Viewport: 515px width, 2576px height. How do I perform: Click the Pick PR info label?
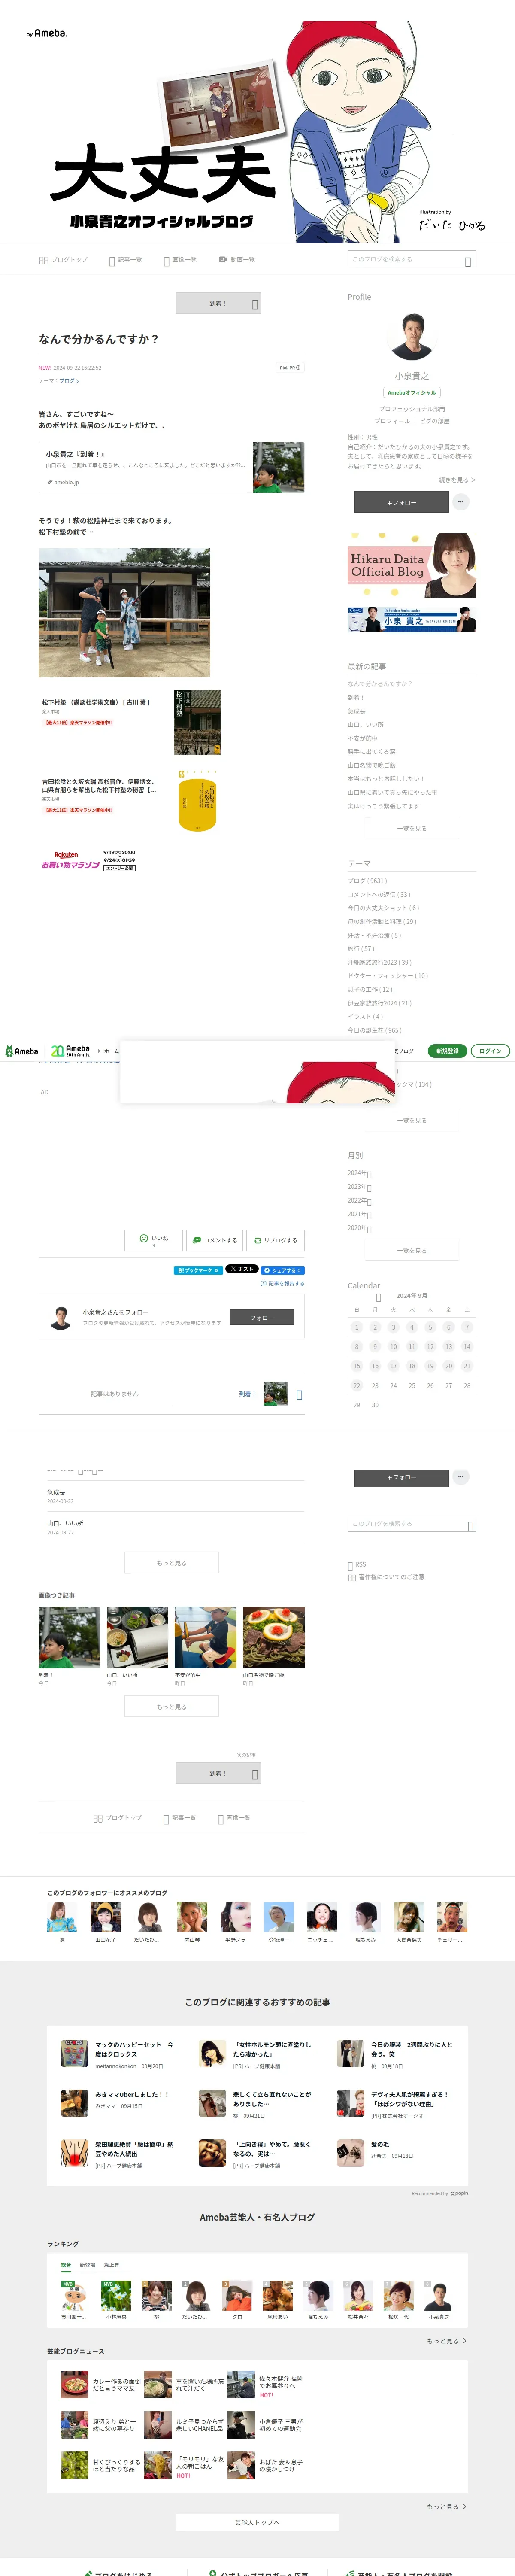pos(290,368)
